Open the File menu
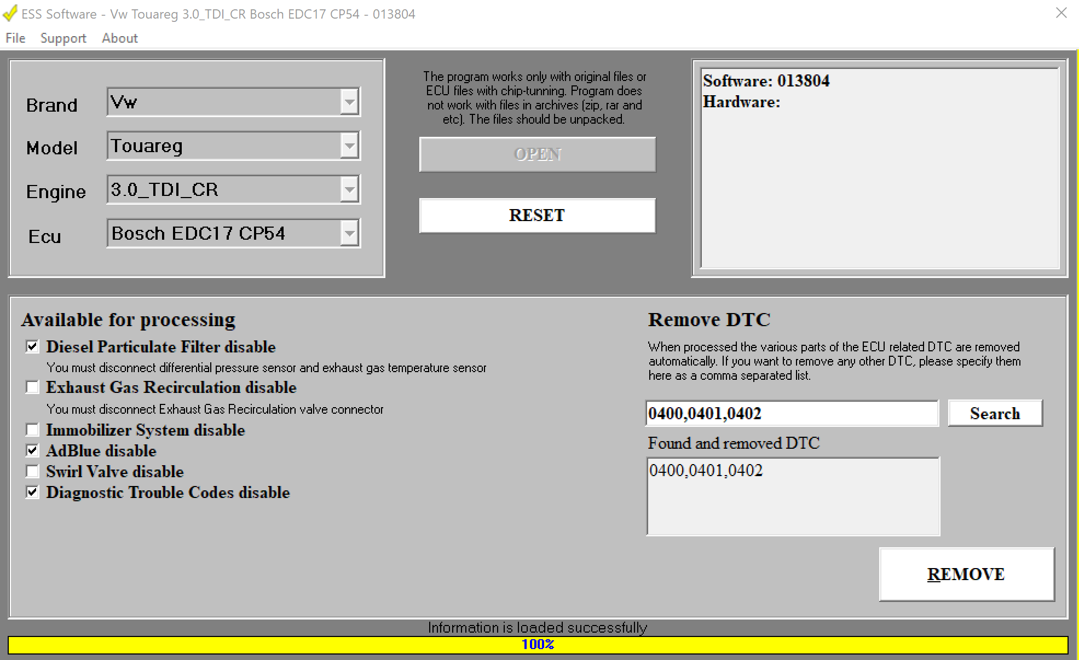Screen dimensions: 1079x660 tap(15, 38)
